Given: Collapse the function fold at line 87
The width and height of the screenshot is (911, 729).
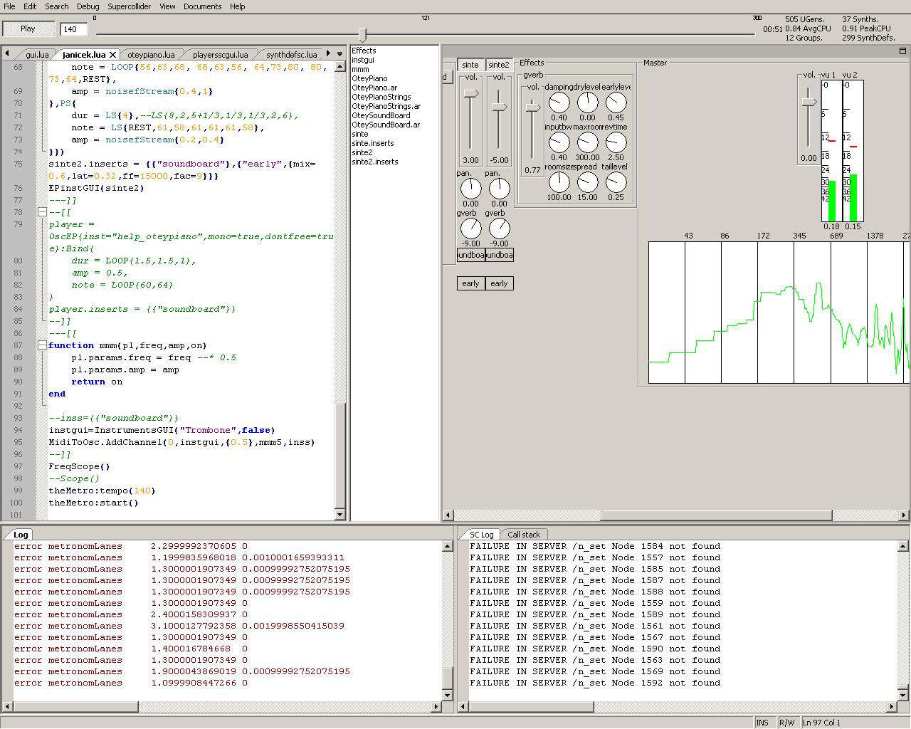Looking at the screenshot, I should pyautogui.click(x=42, y=345).
